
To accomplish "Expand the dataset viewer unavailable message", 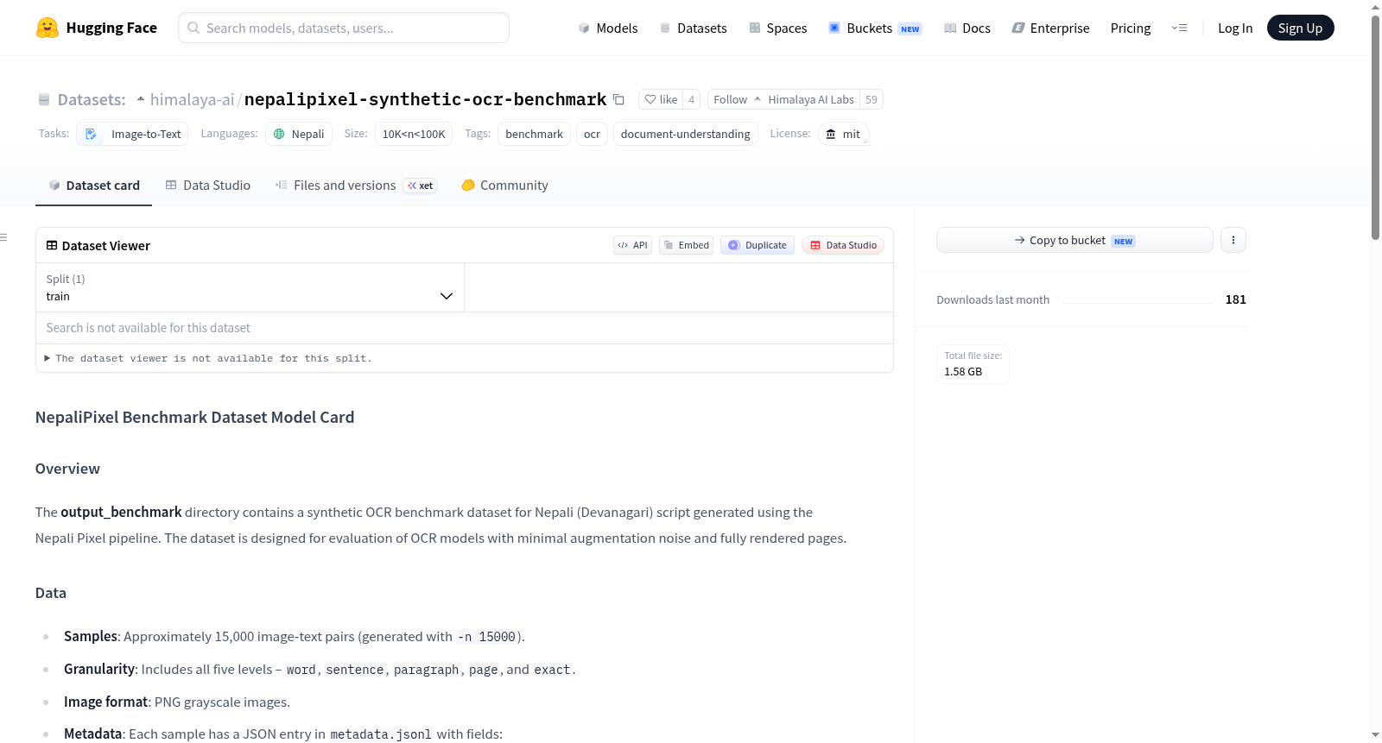I will [208, 358].
